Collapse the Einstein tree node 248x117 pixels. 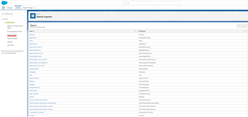coord(2,19)
